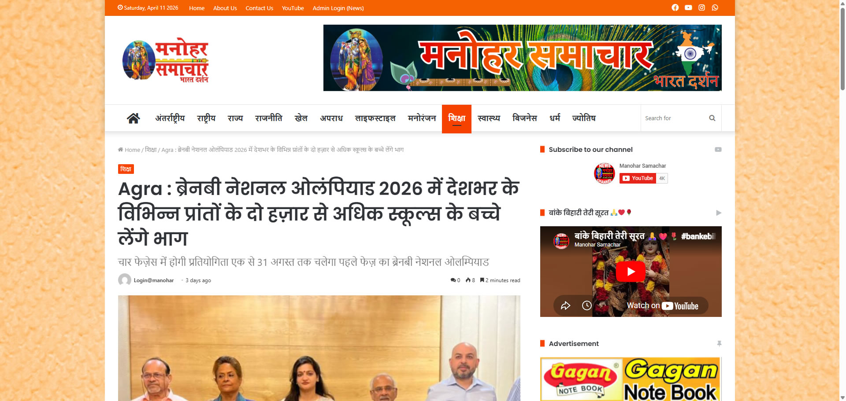Open the Facebook icon in top bar
This screenshot has height=401, width=846.
click(x=675, y=7)
